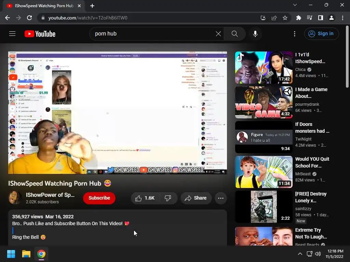Install app icon in address bar
The height and width of the screenshot is (262, 350).
[x=263, y=18]
